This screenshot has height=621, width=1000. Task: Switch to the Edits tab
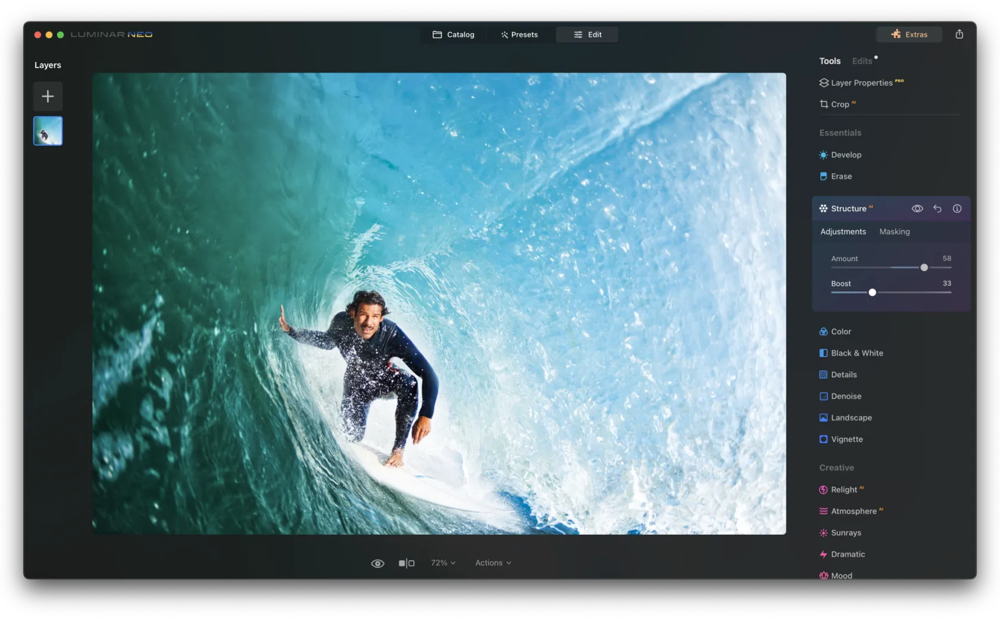point(862,61)
